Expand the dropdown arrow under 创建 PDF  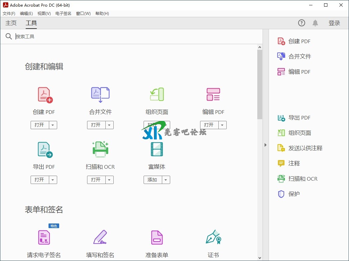coord(53,125)
